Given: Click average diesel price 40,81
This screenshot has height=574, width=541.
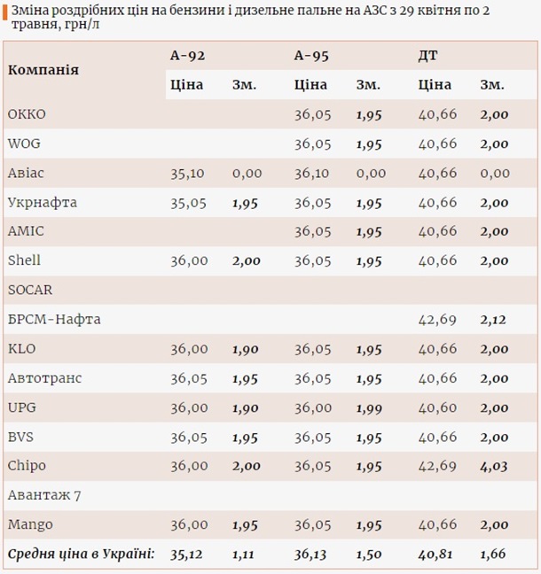Looking at the screenshot, I should [x=437, y=555].
